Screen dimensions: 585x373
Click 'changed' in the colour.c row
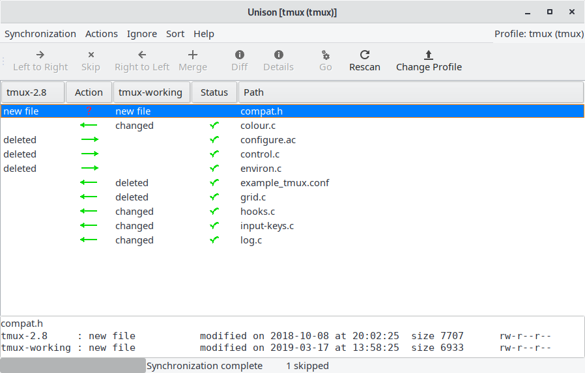click(x=134, y=126)
